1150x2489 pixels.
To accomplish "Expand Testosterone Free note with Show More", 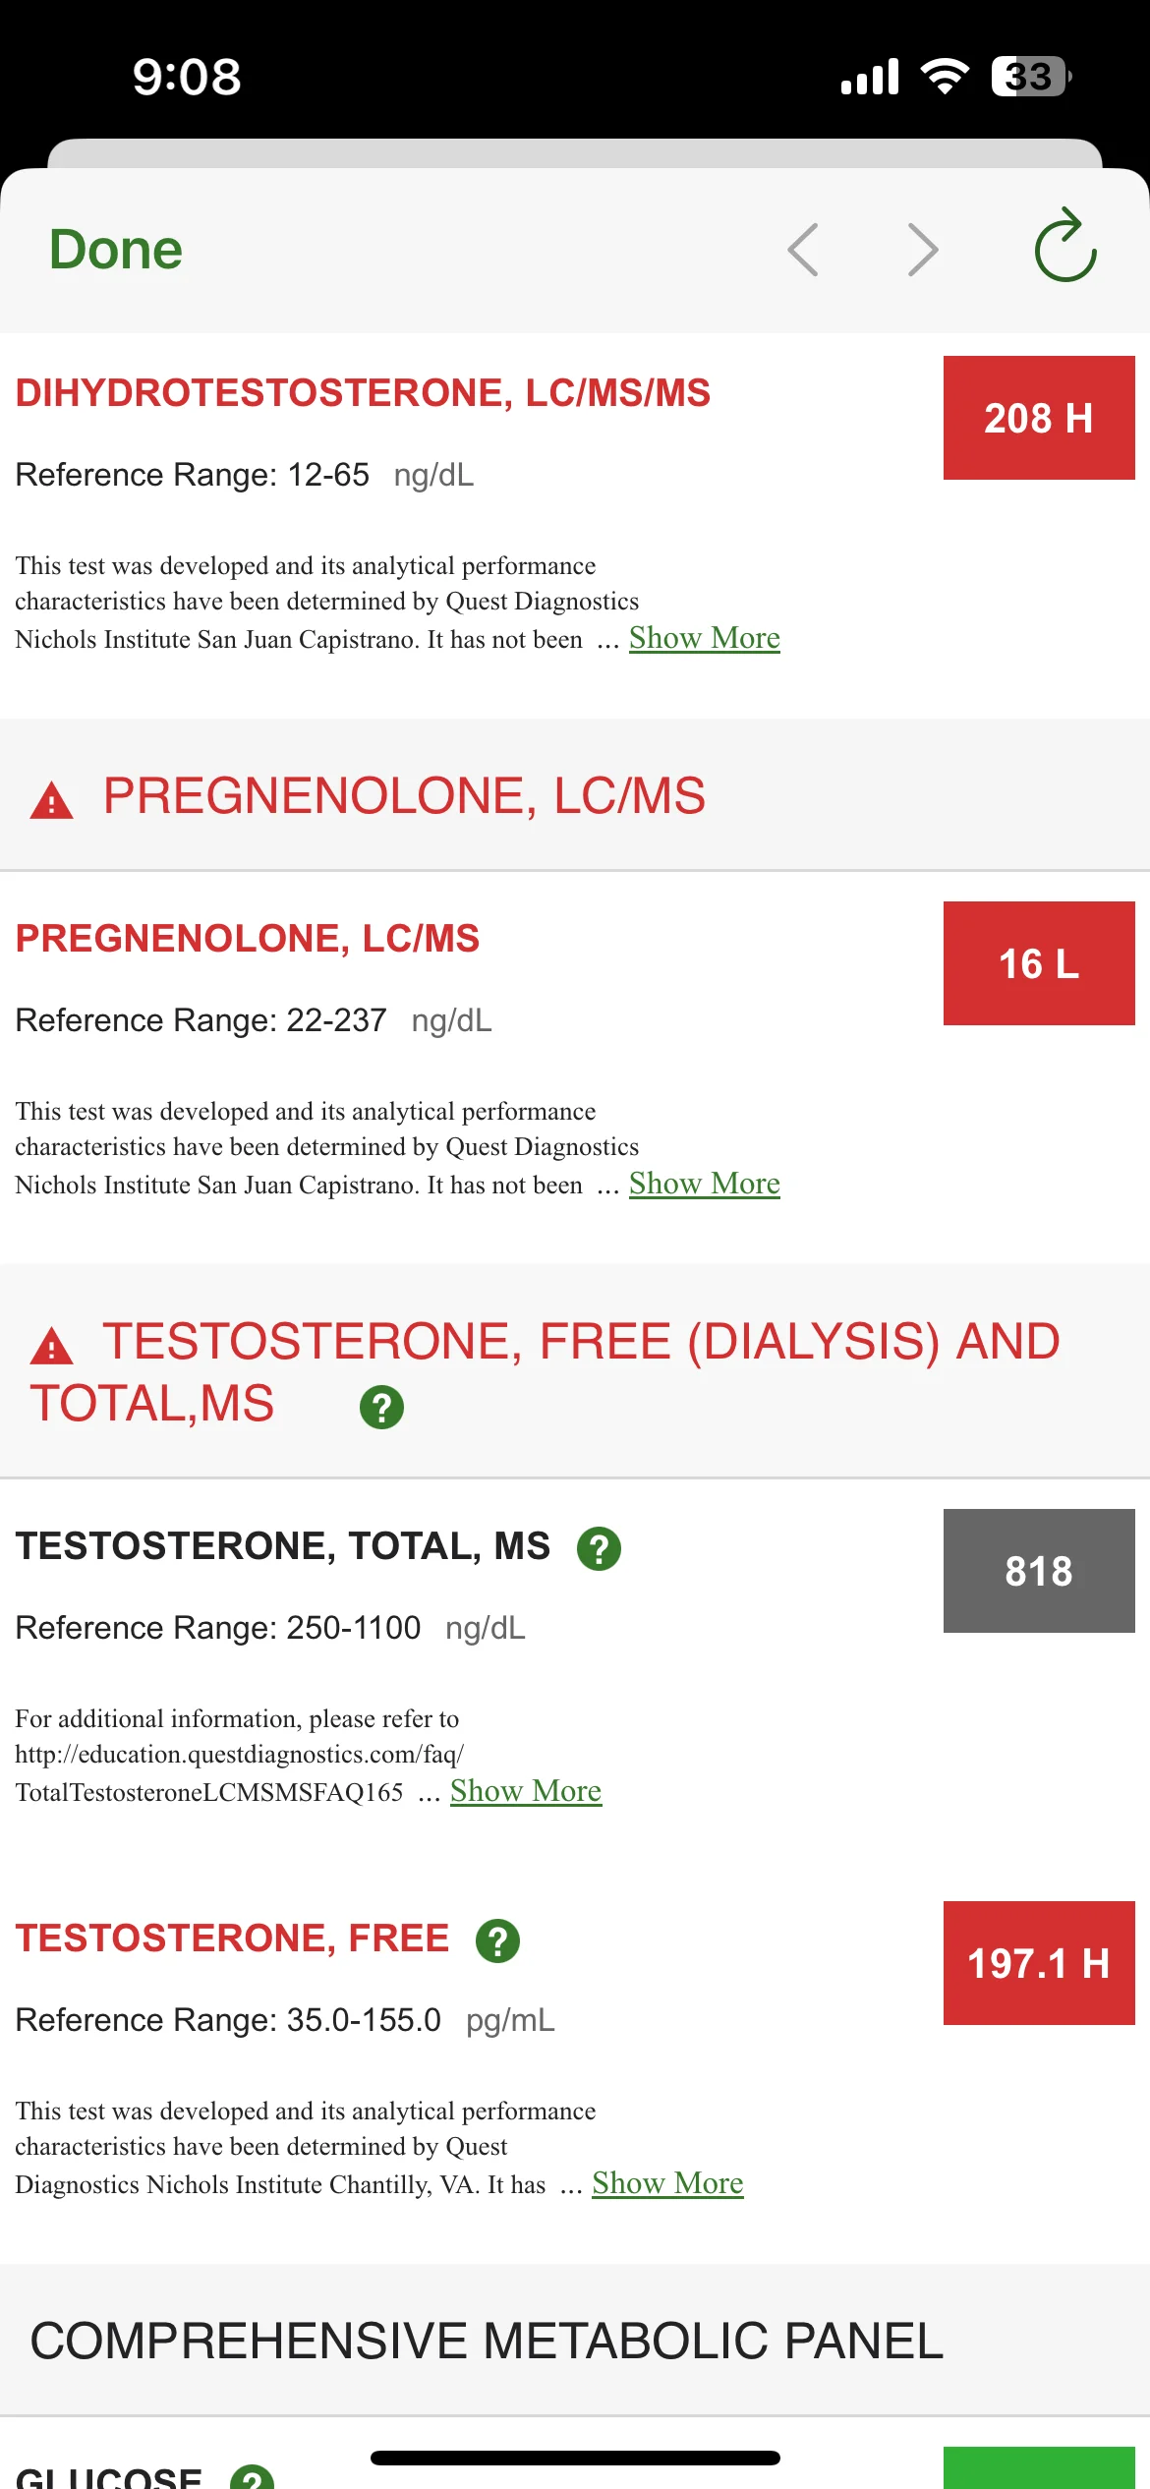I will (667, 2183).
